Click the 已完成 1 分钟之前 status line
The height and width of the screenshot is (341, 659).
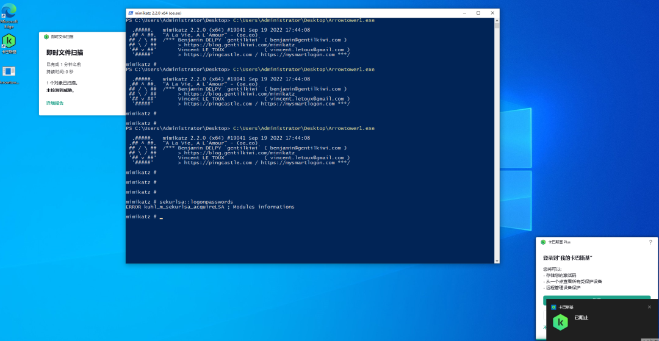(x=64, y=64)
